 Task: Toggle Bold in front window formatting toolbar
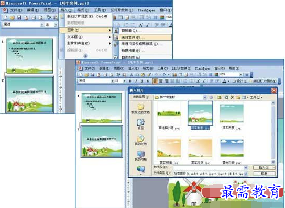[130, 81]
